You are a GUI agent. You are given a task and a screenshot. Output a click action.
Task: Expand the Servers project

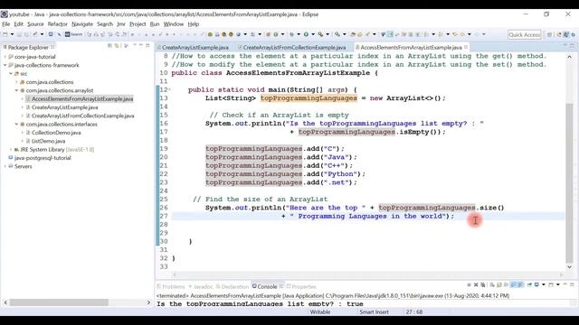point(5,166)
